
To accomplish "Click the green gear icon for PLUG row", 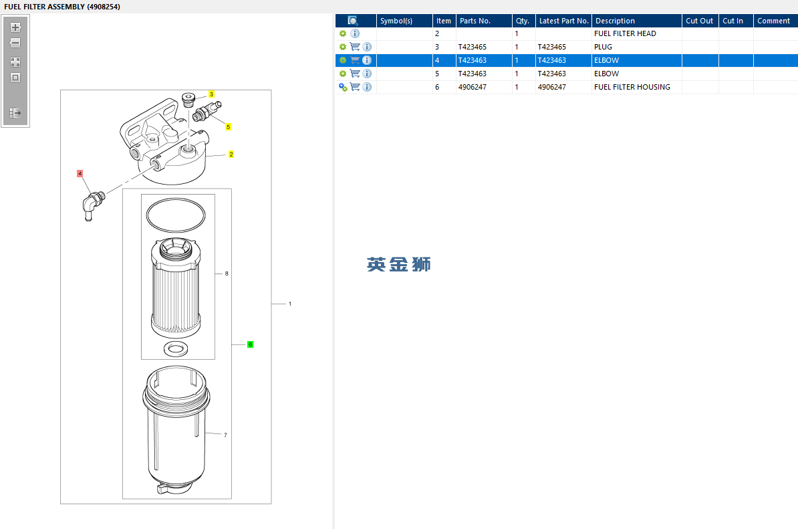I will pos(343,47).
